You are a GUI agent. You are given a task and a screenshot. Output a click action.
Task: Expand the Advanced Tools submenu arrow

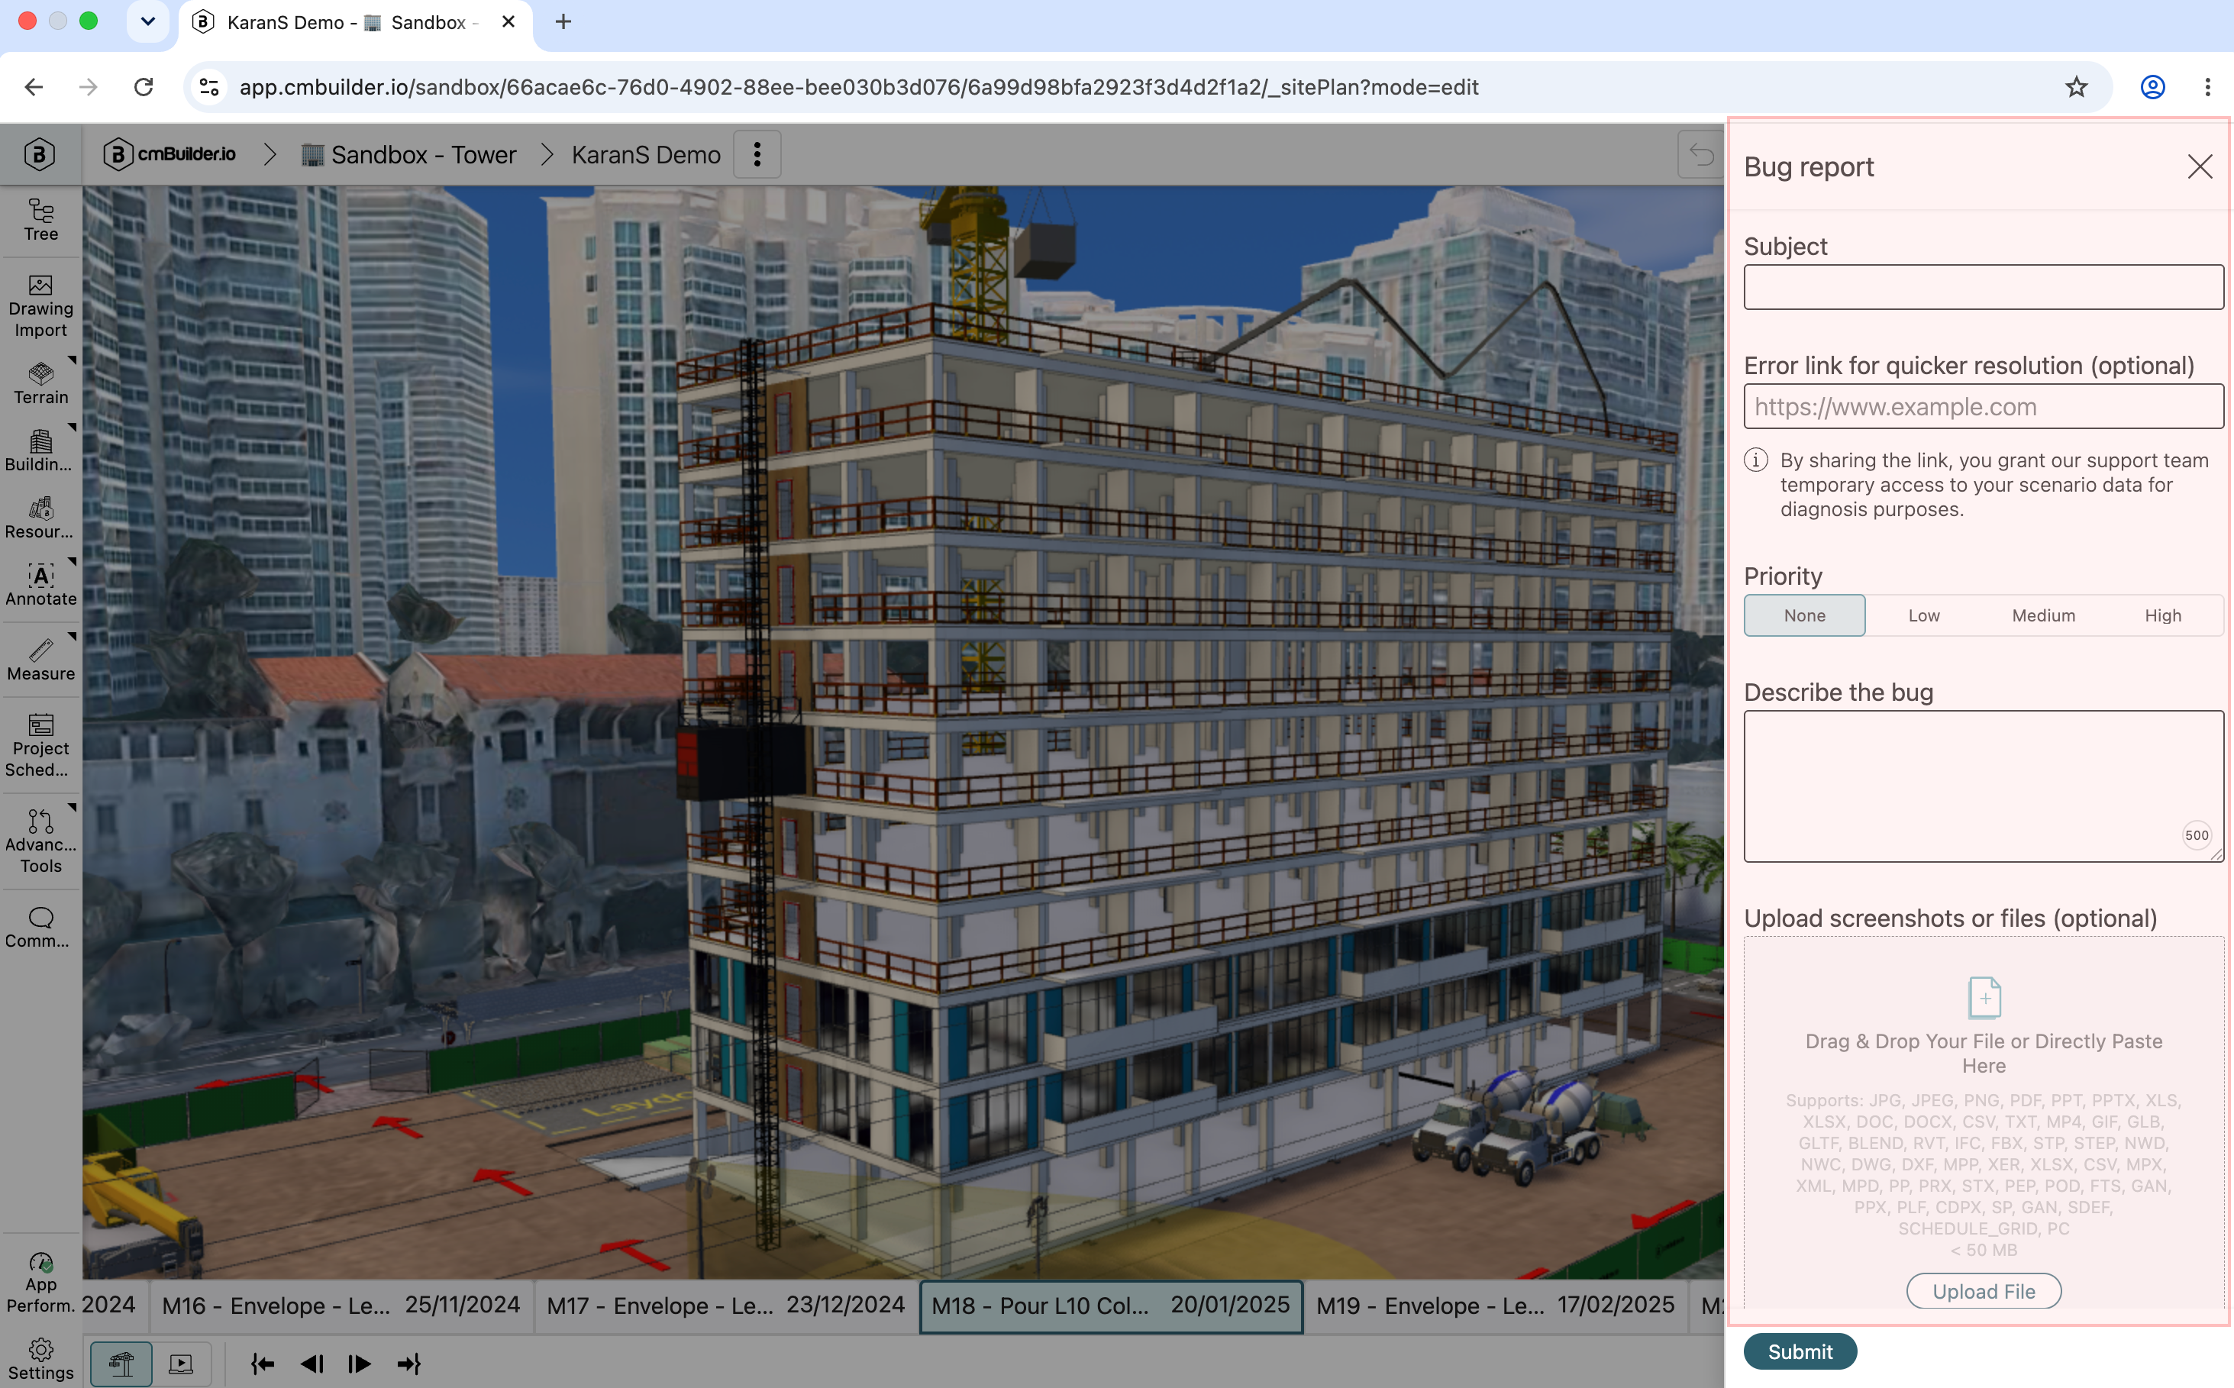(72, 808)
